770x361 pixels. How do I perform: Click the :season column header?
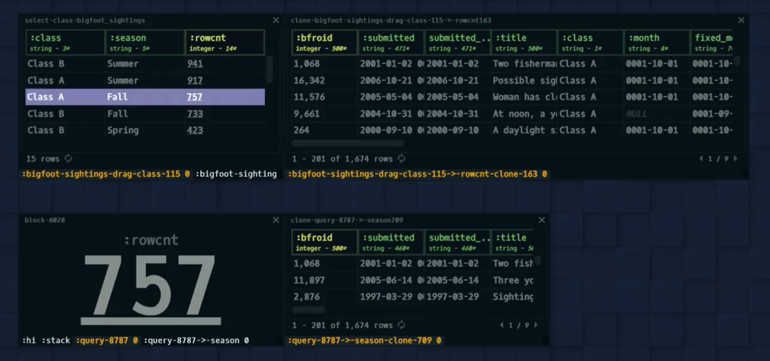pos(145,42)
